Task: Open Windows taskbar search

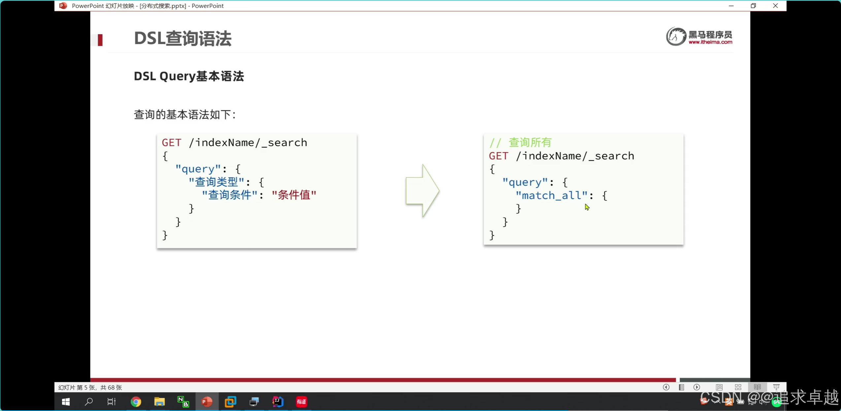Action: click(x=89, y=402)
